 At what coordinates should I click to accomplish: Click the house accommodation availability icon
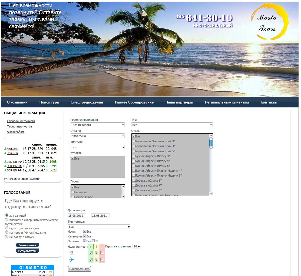tap(71, 253)
